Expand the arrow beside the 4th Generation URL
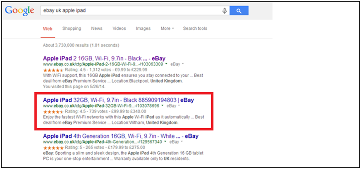This screenshot has width=361, height=169. click(165, 141)
